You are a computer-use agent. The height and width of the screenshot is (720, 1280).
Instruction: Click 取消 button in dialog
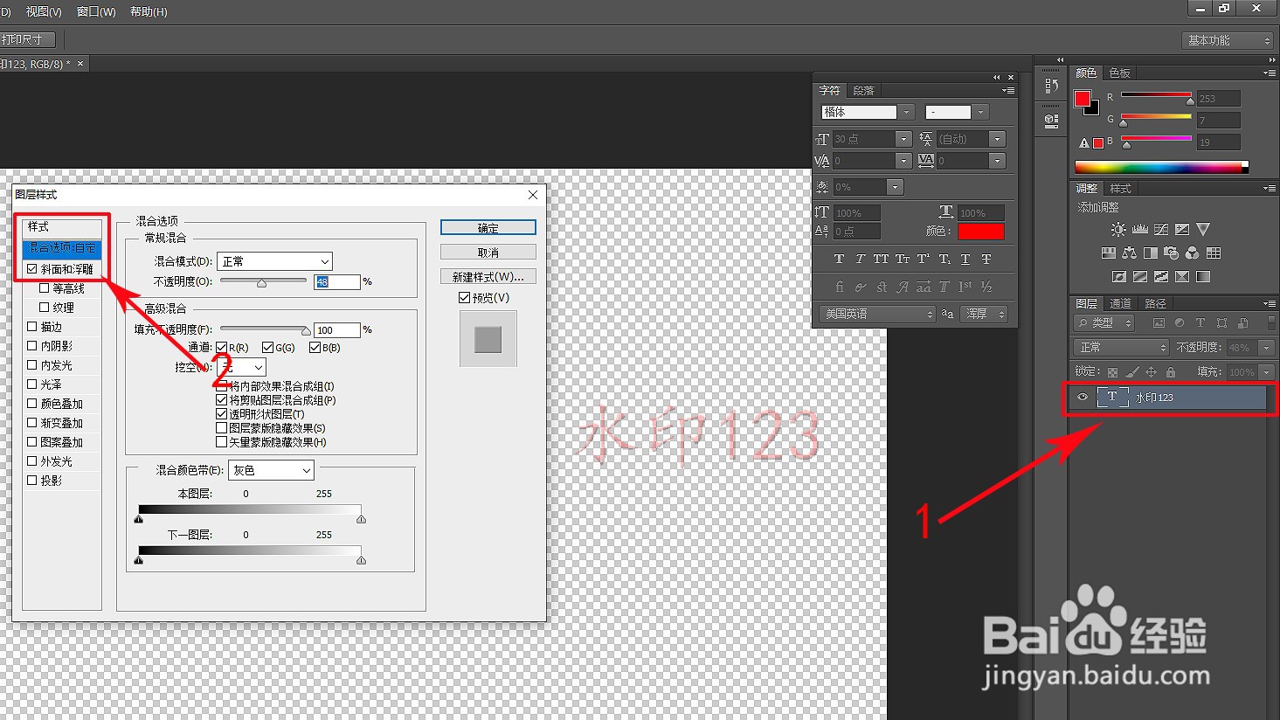click(x=488, y=252)
